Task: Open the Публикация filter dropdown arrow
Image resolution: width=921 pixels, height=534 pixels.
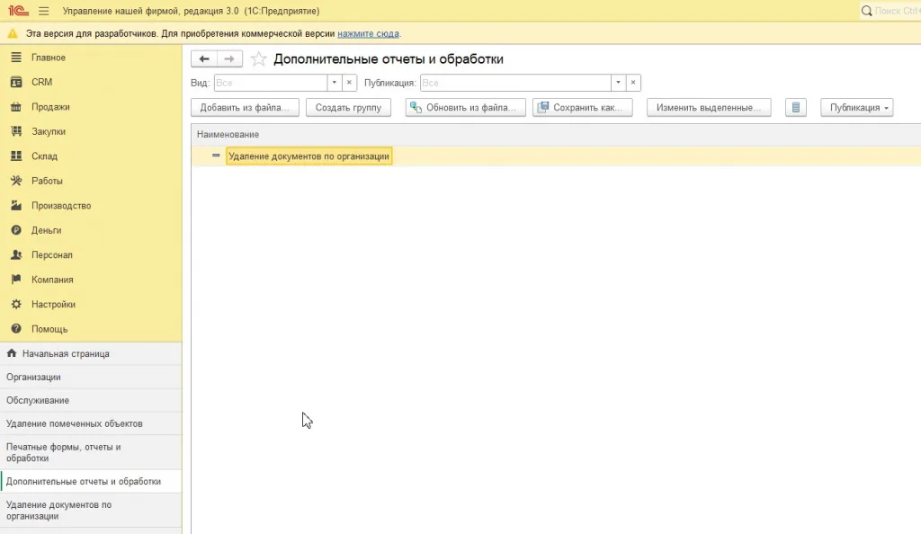Action: coord(618,83)
